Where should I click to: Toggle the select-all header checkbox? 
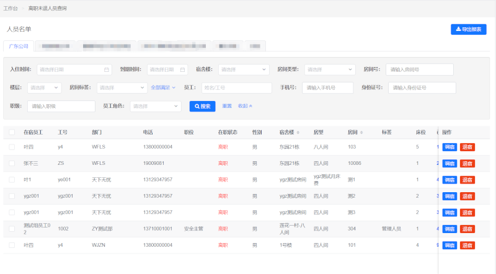tap(12, 132)
